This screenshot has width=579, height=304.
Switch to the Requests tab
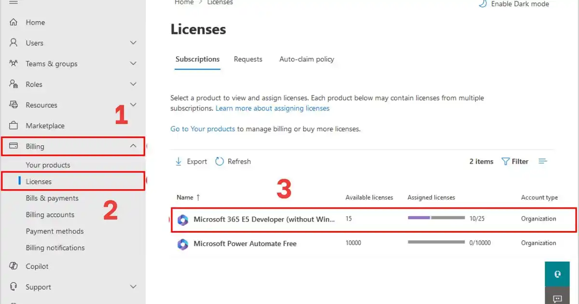[248, 59]
